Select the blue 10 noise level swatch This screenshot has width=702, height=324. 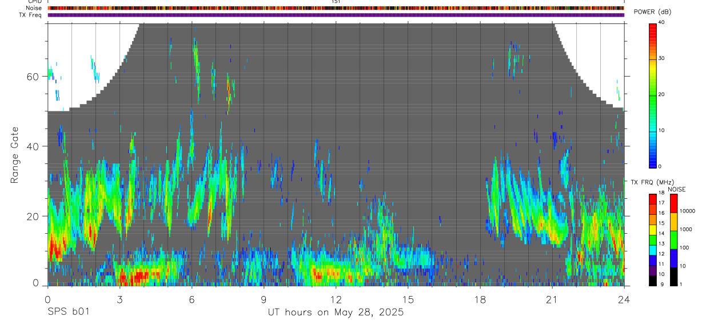pos(674,258)
